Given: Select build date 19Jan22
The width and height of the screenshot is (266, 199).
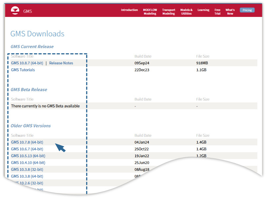Looking at the screenshot, I should [x=142, y=156].
